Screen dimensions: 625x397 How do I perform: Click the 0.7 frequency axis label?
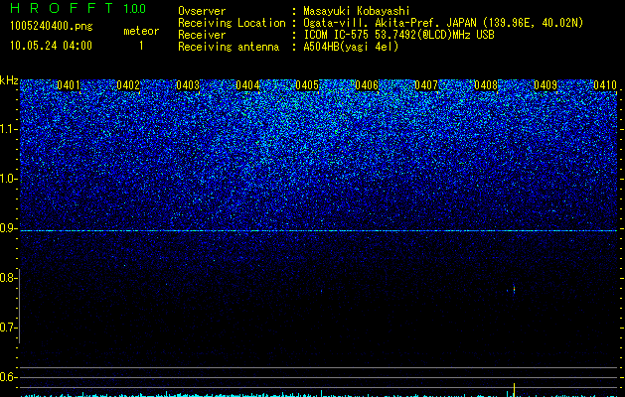pyautogui.click(x=8, y=328)
